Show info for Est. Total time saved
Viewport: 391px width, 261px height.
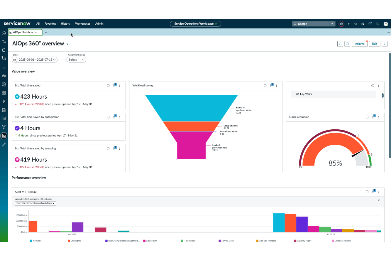108,86
